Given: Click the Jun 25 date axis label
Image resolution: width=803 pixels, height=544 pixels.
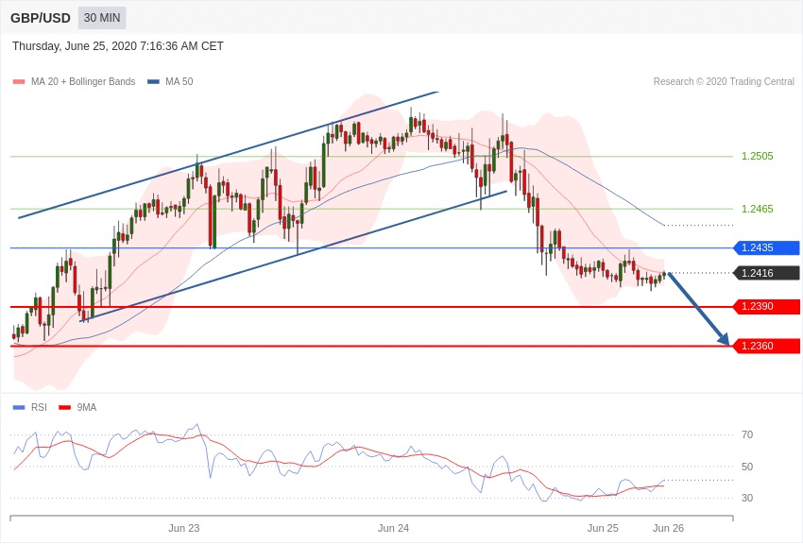Looking at the screenshot, I should (603, 528).
